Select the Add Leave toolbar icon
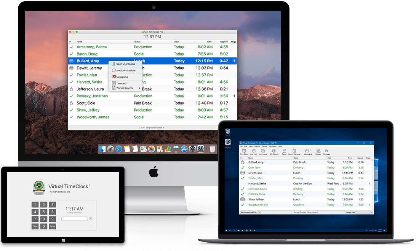The width and height of the screenshot is (419, 251). coord(263,151)
